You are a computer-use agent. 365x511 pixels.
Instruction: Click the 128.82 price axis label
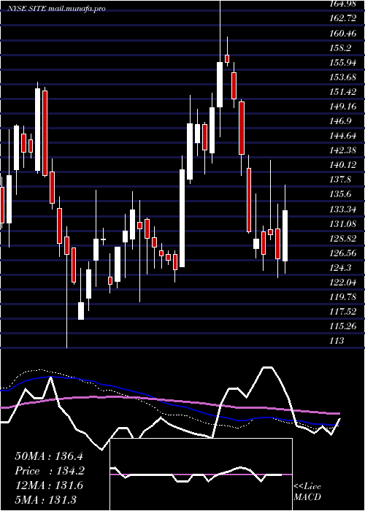click(x=343, y=239)
